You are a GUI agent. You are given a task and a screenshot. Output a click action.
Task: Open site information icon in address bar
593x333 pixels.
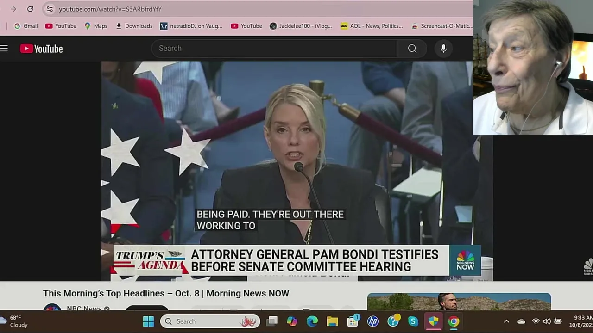point(50,9)
